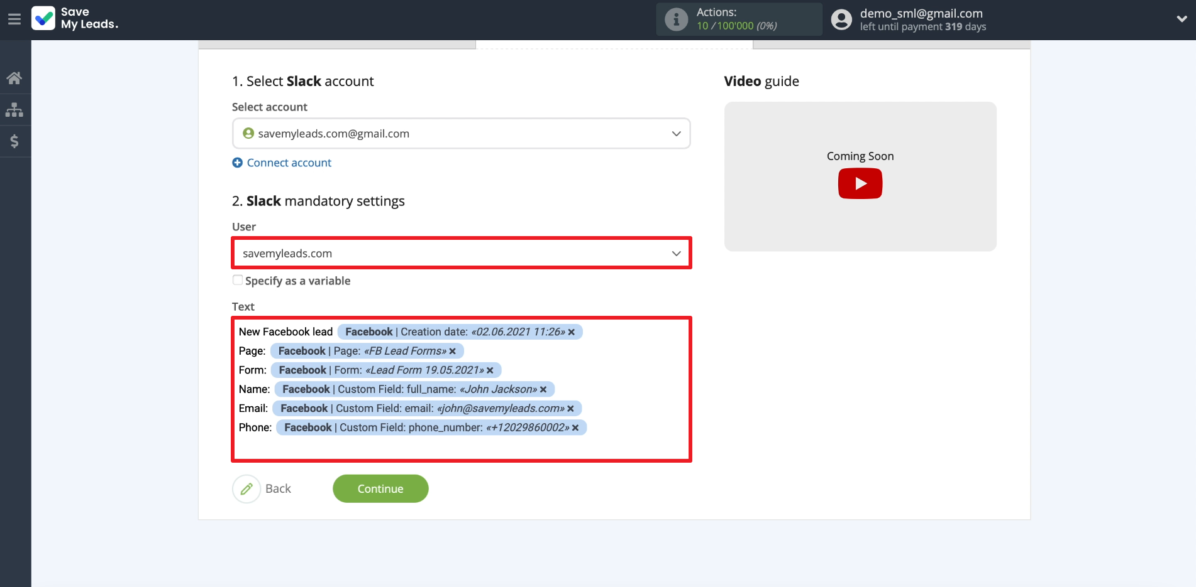This screenshot has width=1196, height=587.
Task: Remove the phone_number custom field tag
Action: 575,428
